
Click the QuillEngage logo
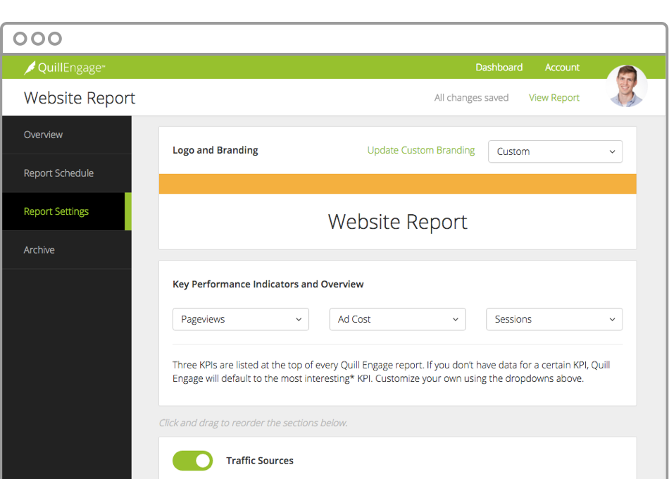[x=64, y=68]
